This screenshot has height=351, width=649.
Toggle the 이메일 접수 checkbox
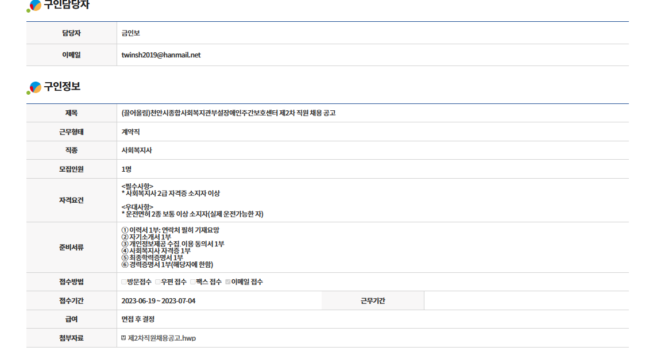pyautogui.click(x=228, y=282)
